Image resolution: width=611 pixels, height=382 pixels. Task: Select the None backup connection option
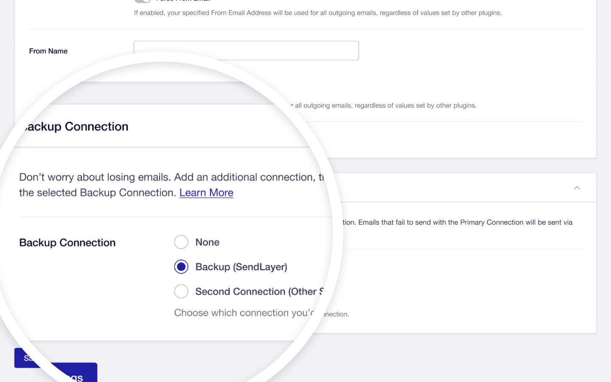pyautogui.click(x=181, y=242)
